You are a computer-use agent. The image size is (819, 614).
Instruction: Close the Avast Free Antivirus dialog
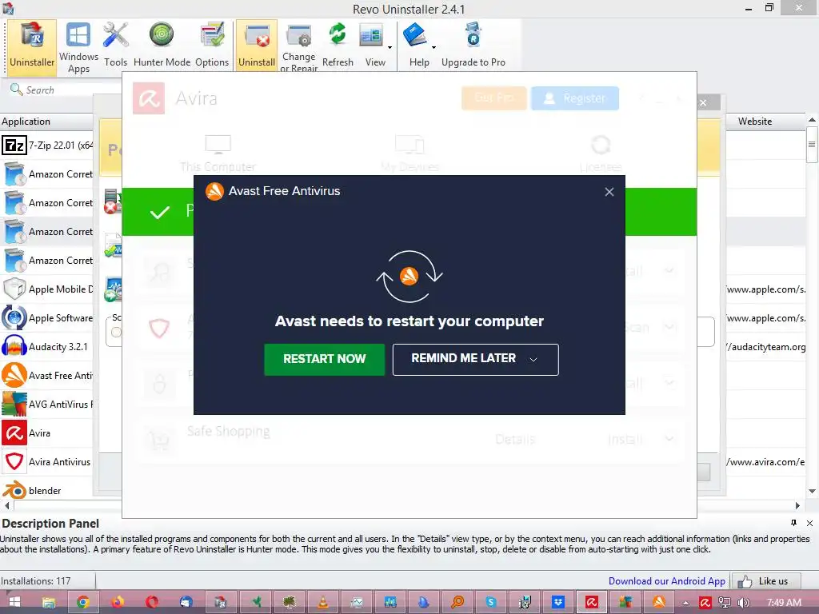[609, 192]
